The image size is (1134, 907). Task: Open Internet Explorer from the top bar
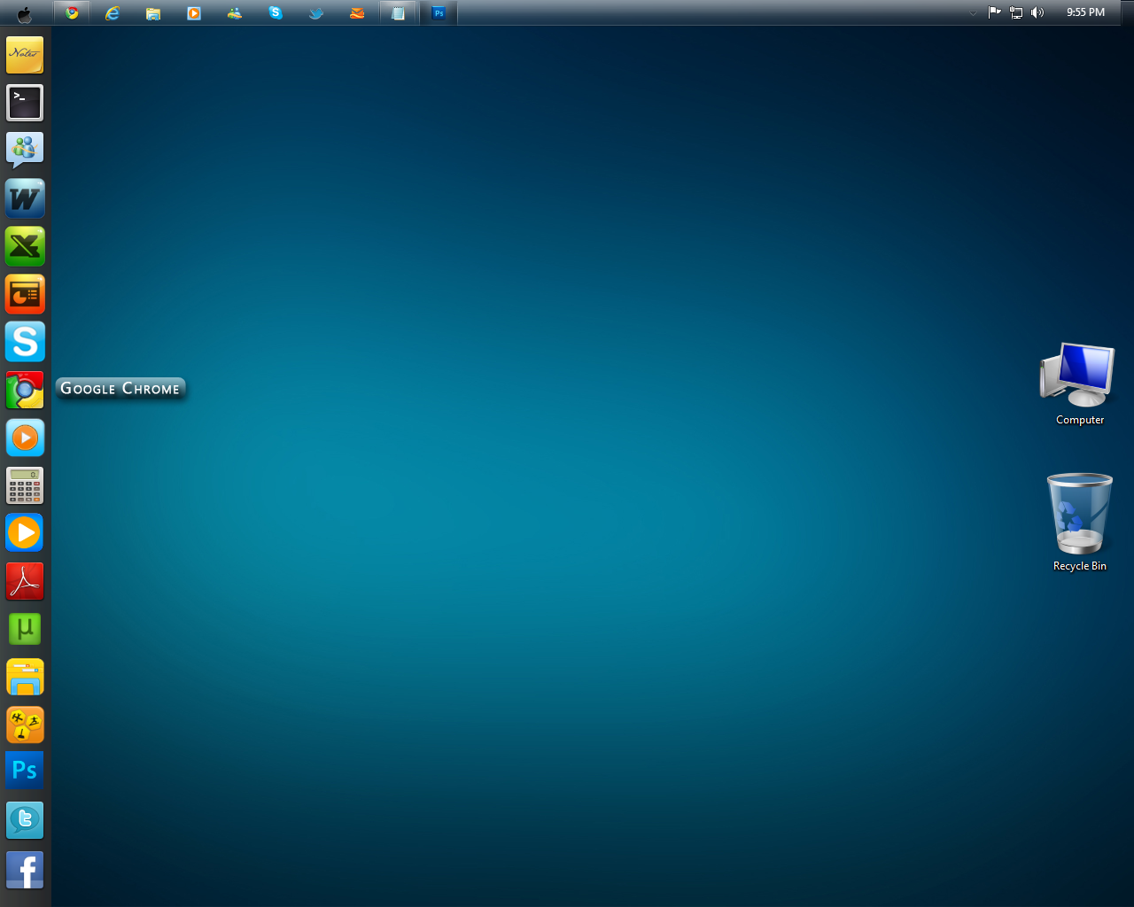(x=113, y=12)
